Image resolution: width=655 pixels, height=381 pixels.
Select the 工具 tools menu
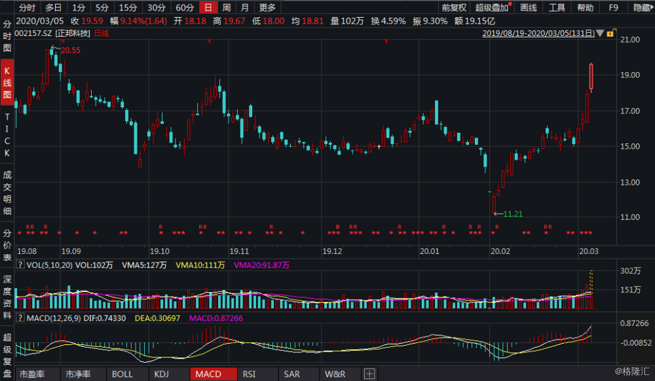tap(558, 8)
